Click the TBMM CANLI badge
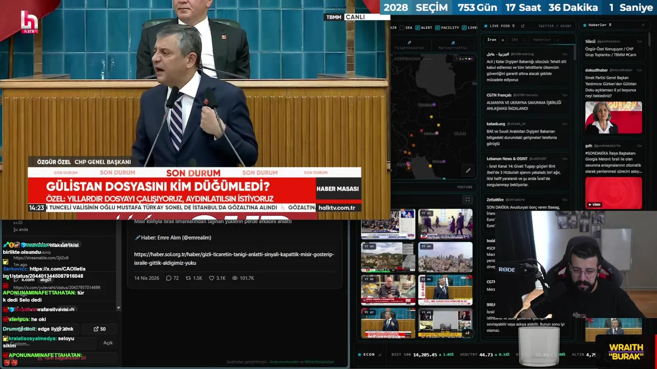The width and height of the screenshot is (657, 369). [346, 17]
